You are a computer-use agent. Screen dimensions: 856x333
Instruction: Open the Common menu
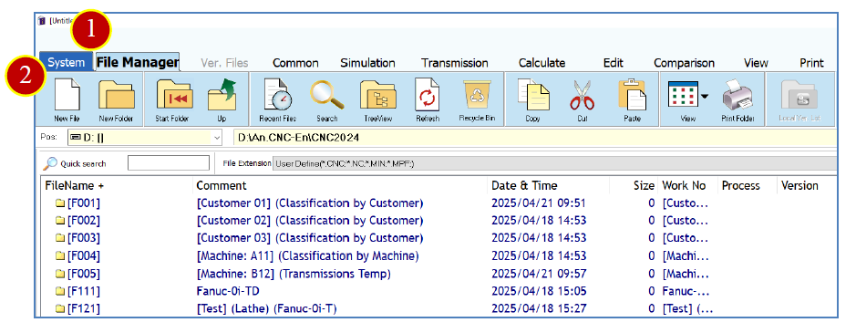[295, 63]
